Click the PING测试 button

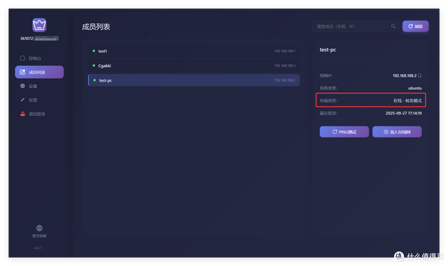tap(344, 132)
